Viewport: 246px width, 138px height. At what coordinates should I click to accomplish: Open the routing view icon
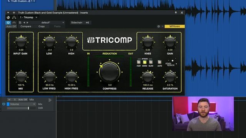14,17
